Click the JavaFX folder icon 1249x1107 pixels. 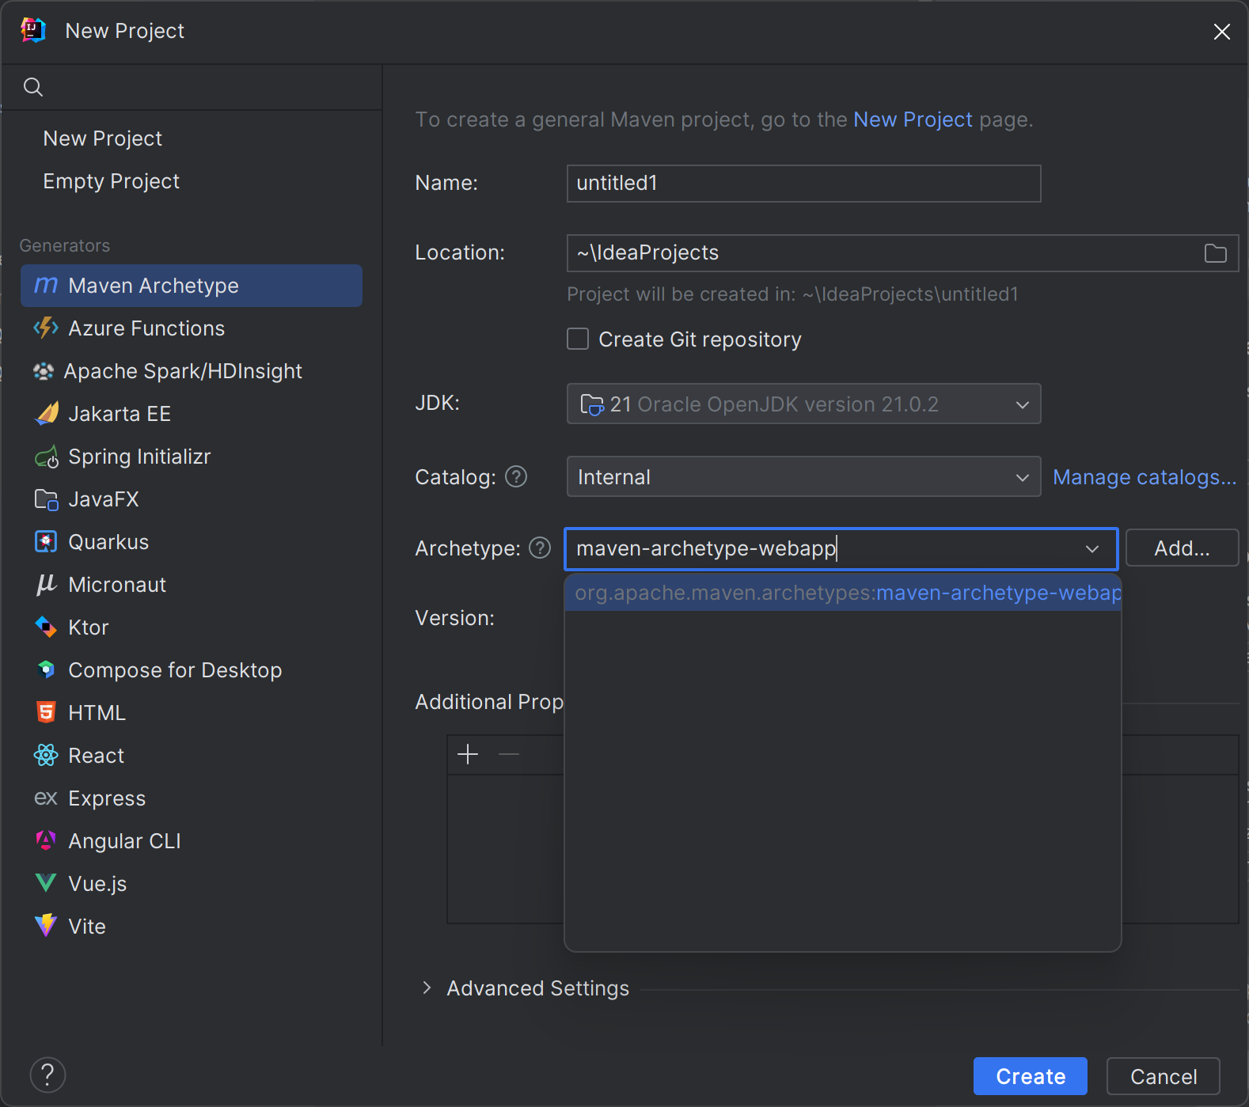(x=47, y=499)
